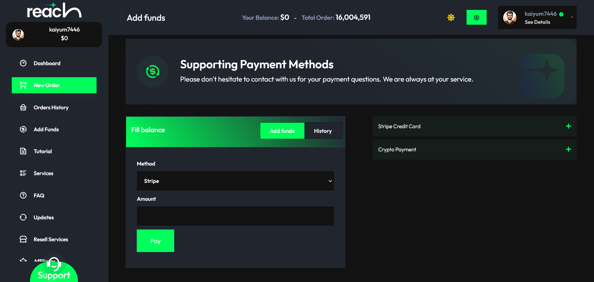Click the plus icon on Crypto Payment
The image size is (594, 282).
click(x=568, y=149)
